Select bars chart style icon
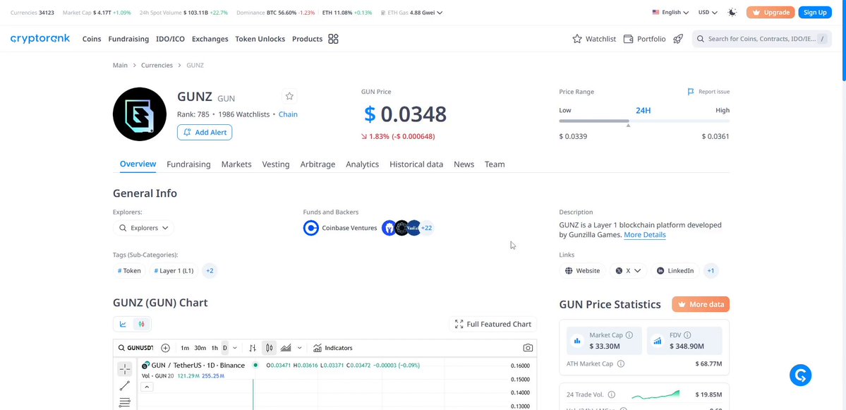 (x=253, y=348)
